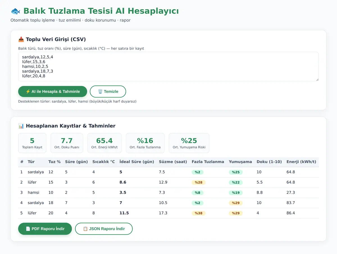This screenshot has height=254, width=337.
Task: Click the %19 softening badge for hamsi
Action: (236, 193)
